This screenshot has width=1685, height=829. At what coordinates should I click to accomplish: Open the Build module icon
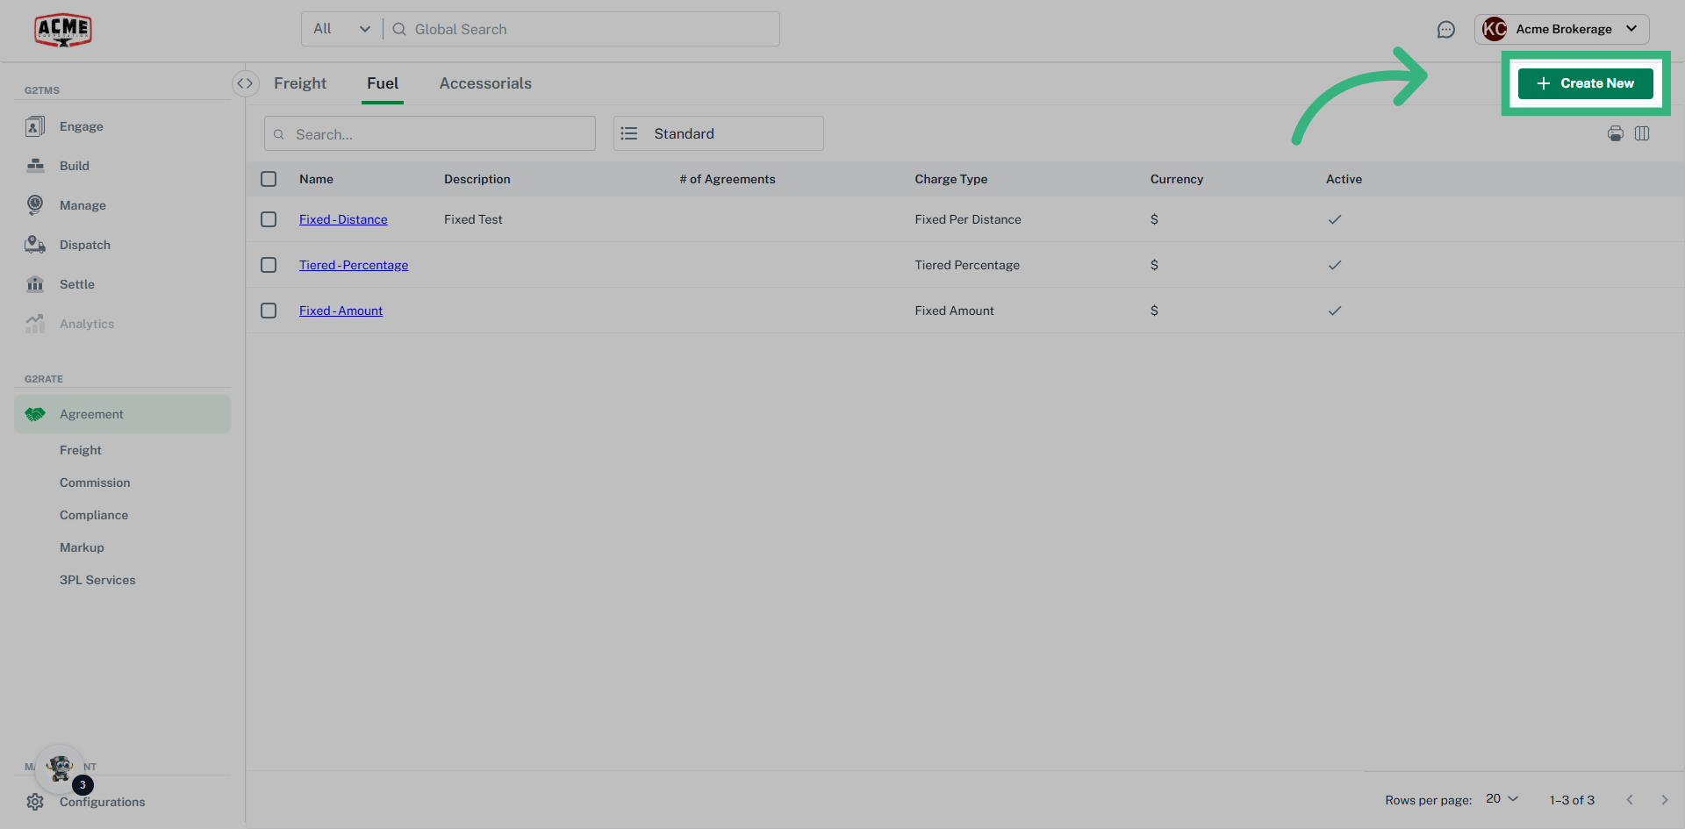click(x=35, y=166)
